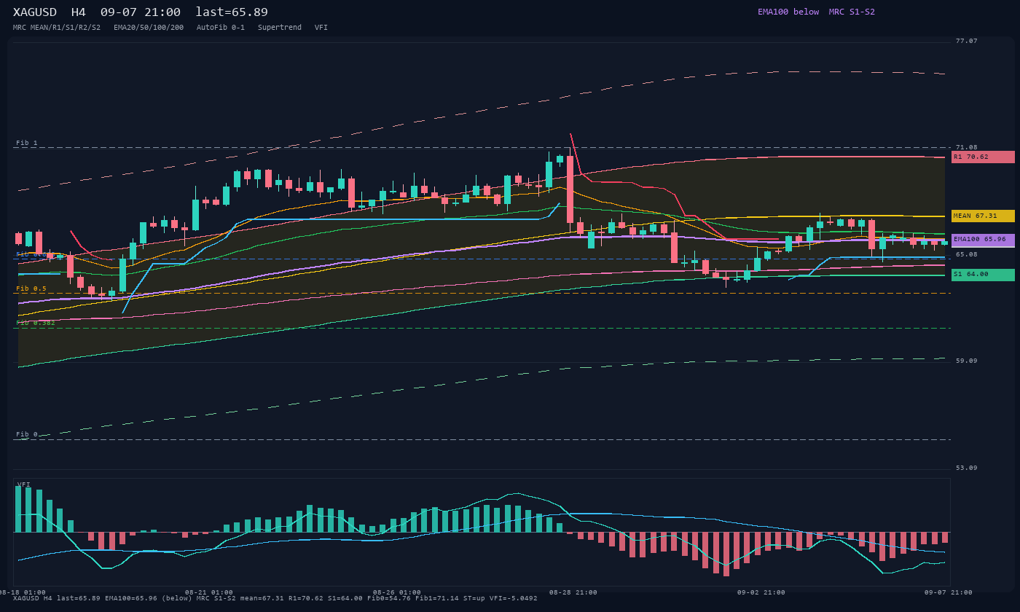Click the Supertrend legend entry
The height and width of the screenshot is (612, 1020).
(280, 28)
